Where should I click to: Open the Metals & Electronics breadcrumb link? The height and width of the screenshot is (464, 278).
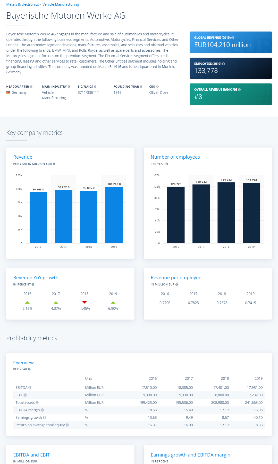coord(22,4)
